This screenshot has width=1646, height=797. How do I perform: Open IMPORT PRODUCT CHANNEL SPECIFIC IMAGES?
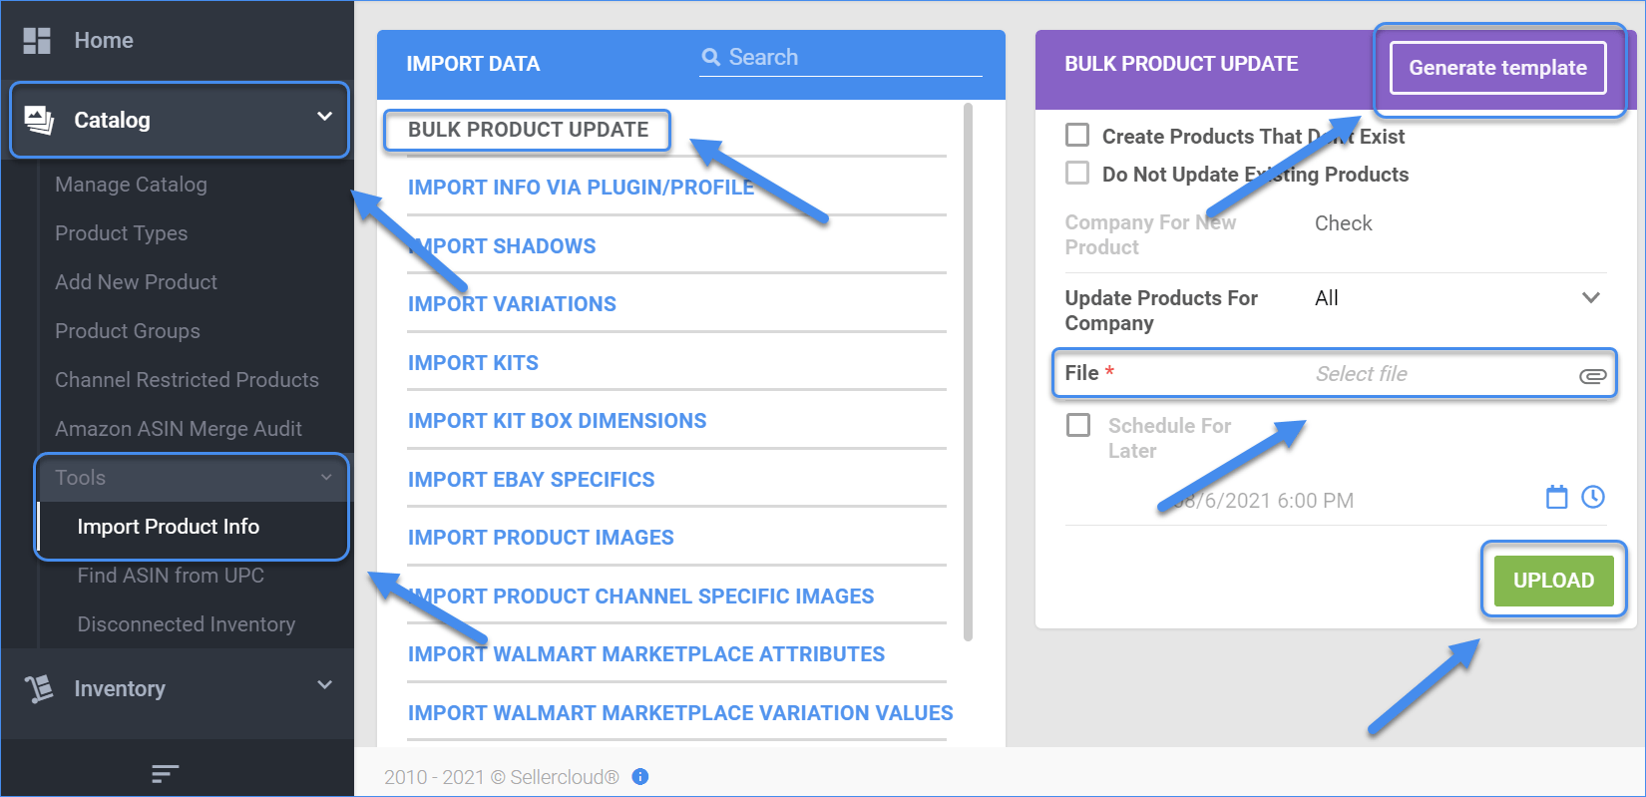coord(640,597)
